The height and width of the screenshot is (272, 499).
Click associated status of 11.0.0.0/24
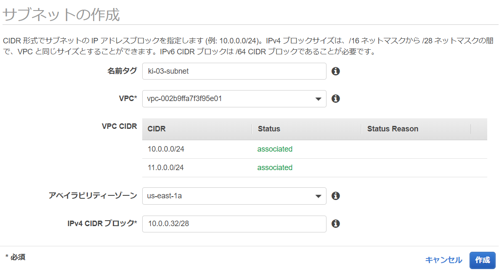[275, 168]
